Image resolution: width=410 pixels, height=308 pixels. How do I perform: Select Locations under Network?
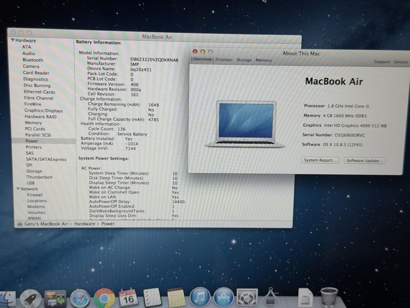pyautogui.click(x=37, y=201)
